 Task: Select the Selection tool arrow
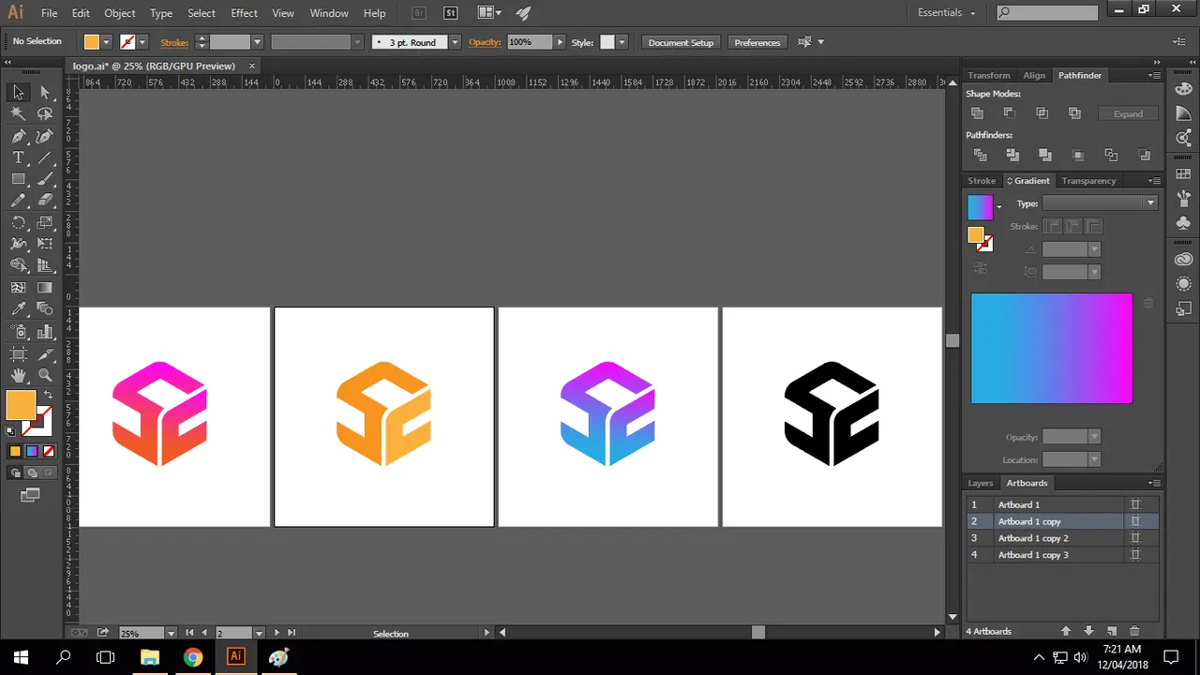pyautogui.click(x=18, y=92)
